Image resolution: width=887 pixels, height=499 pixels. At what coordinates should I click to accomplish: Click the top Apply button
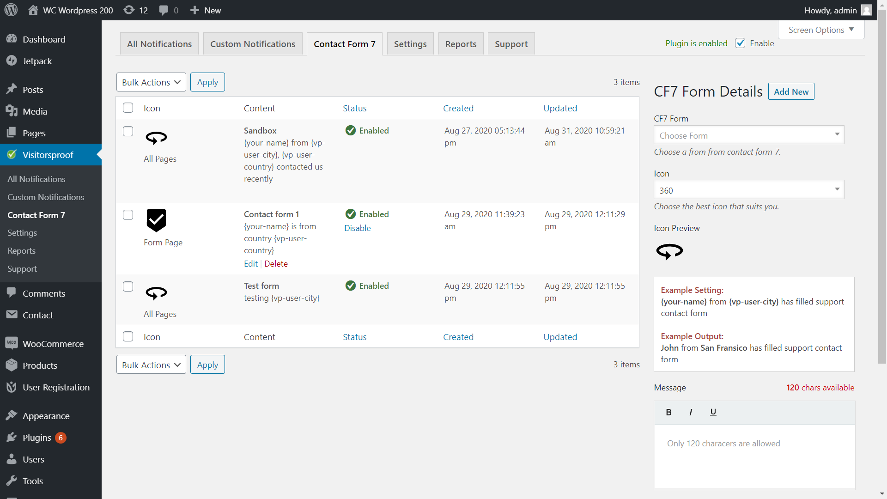(207, 82)
